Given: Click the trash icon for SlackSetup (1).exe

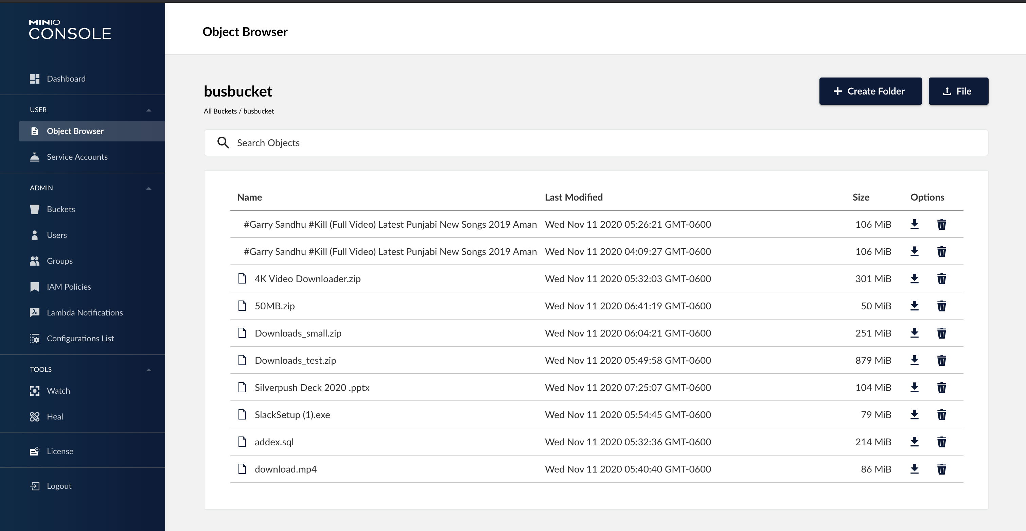Looking at the screenshot, I should point(941,415).
